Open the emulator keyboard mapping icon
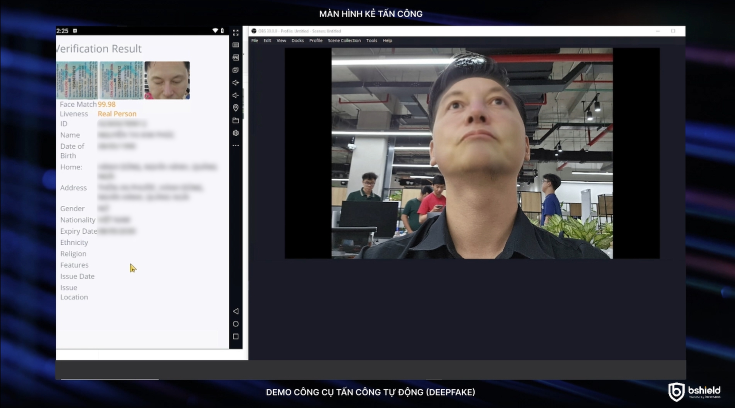The width and height of the screenshot is (735, 408). click(236, 45)
